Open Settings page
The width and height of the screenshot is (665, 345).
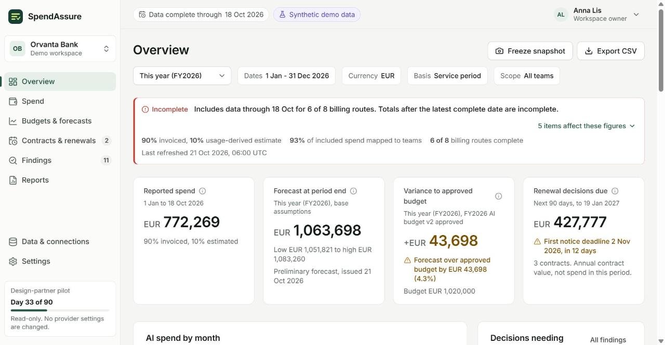tap(60, 261)
